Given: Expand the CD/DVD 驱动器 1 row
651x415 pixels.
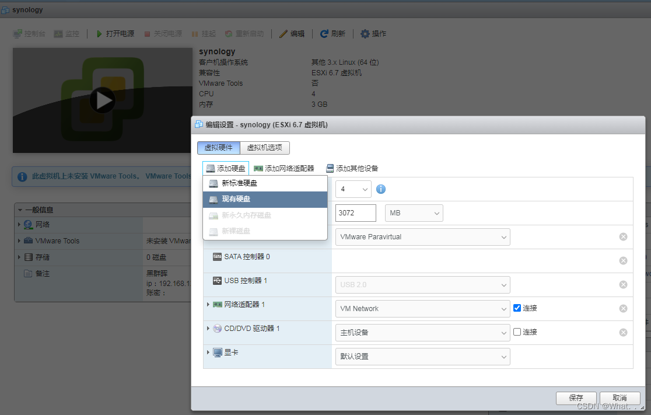Looking at the screenshot, I should [x=208, y=328].
